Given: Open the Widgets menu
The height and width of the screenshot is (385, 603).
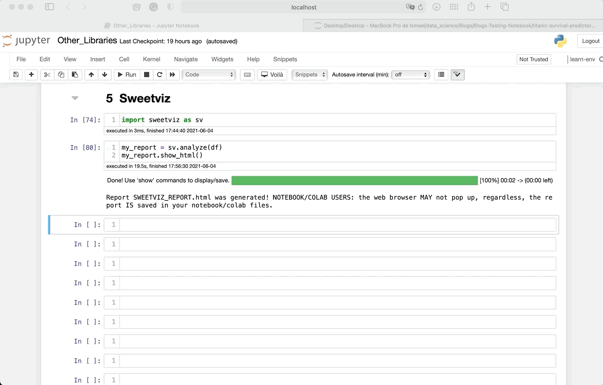Looking at the screenshot, I should pos(222,59).
